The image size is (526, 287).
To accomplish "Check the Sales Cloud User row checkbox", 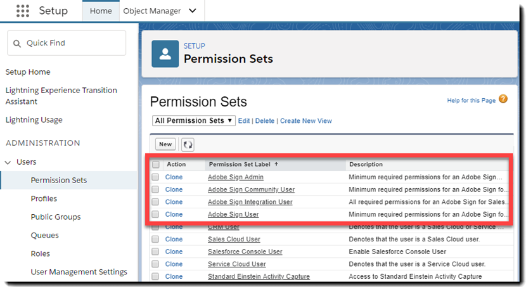I will [156, 239].
